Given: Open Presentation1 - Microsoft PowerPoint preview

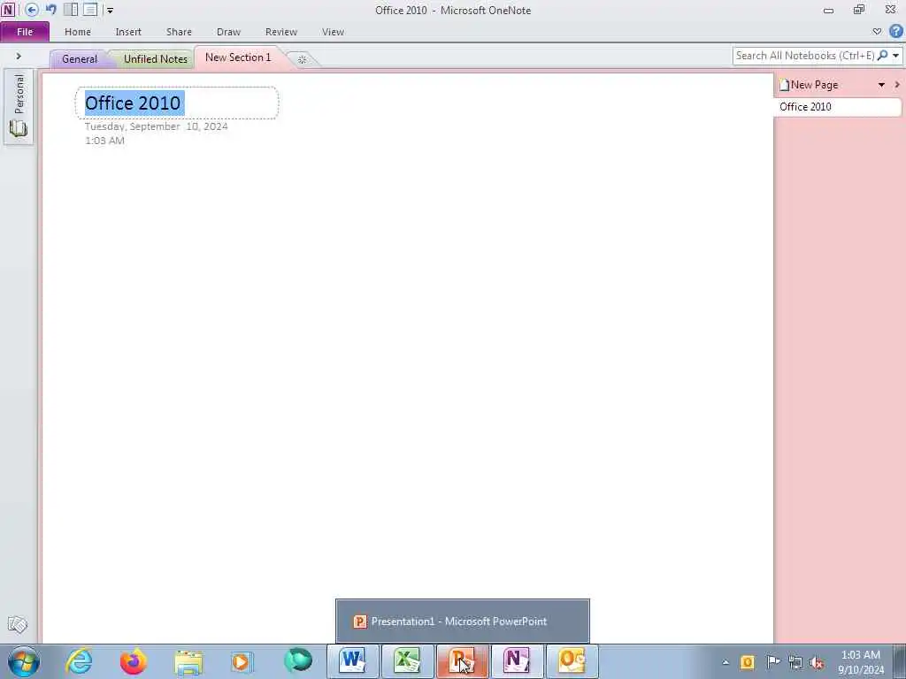Looking at the screenshot, I should (x=462, y=622).
